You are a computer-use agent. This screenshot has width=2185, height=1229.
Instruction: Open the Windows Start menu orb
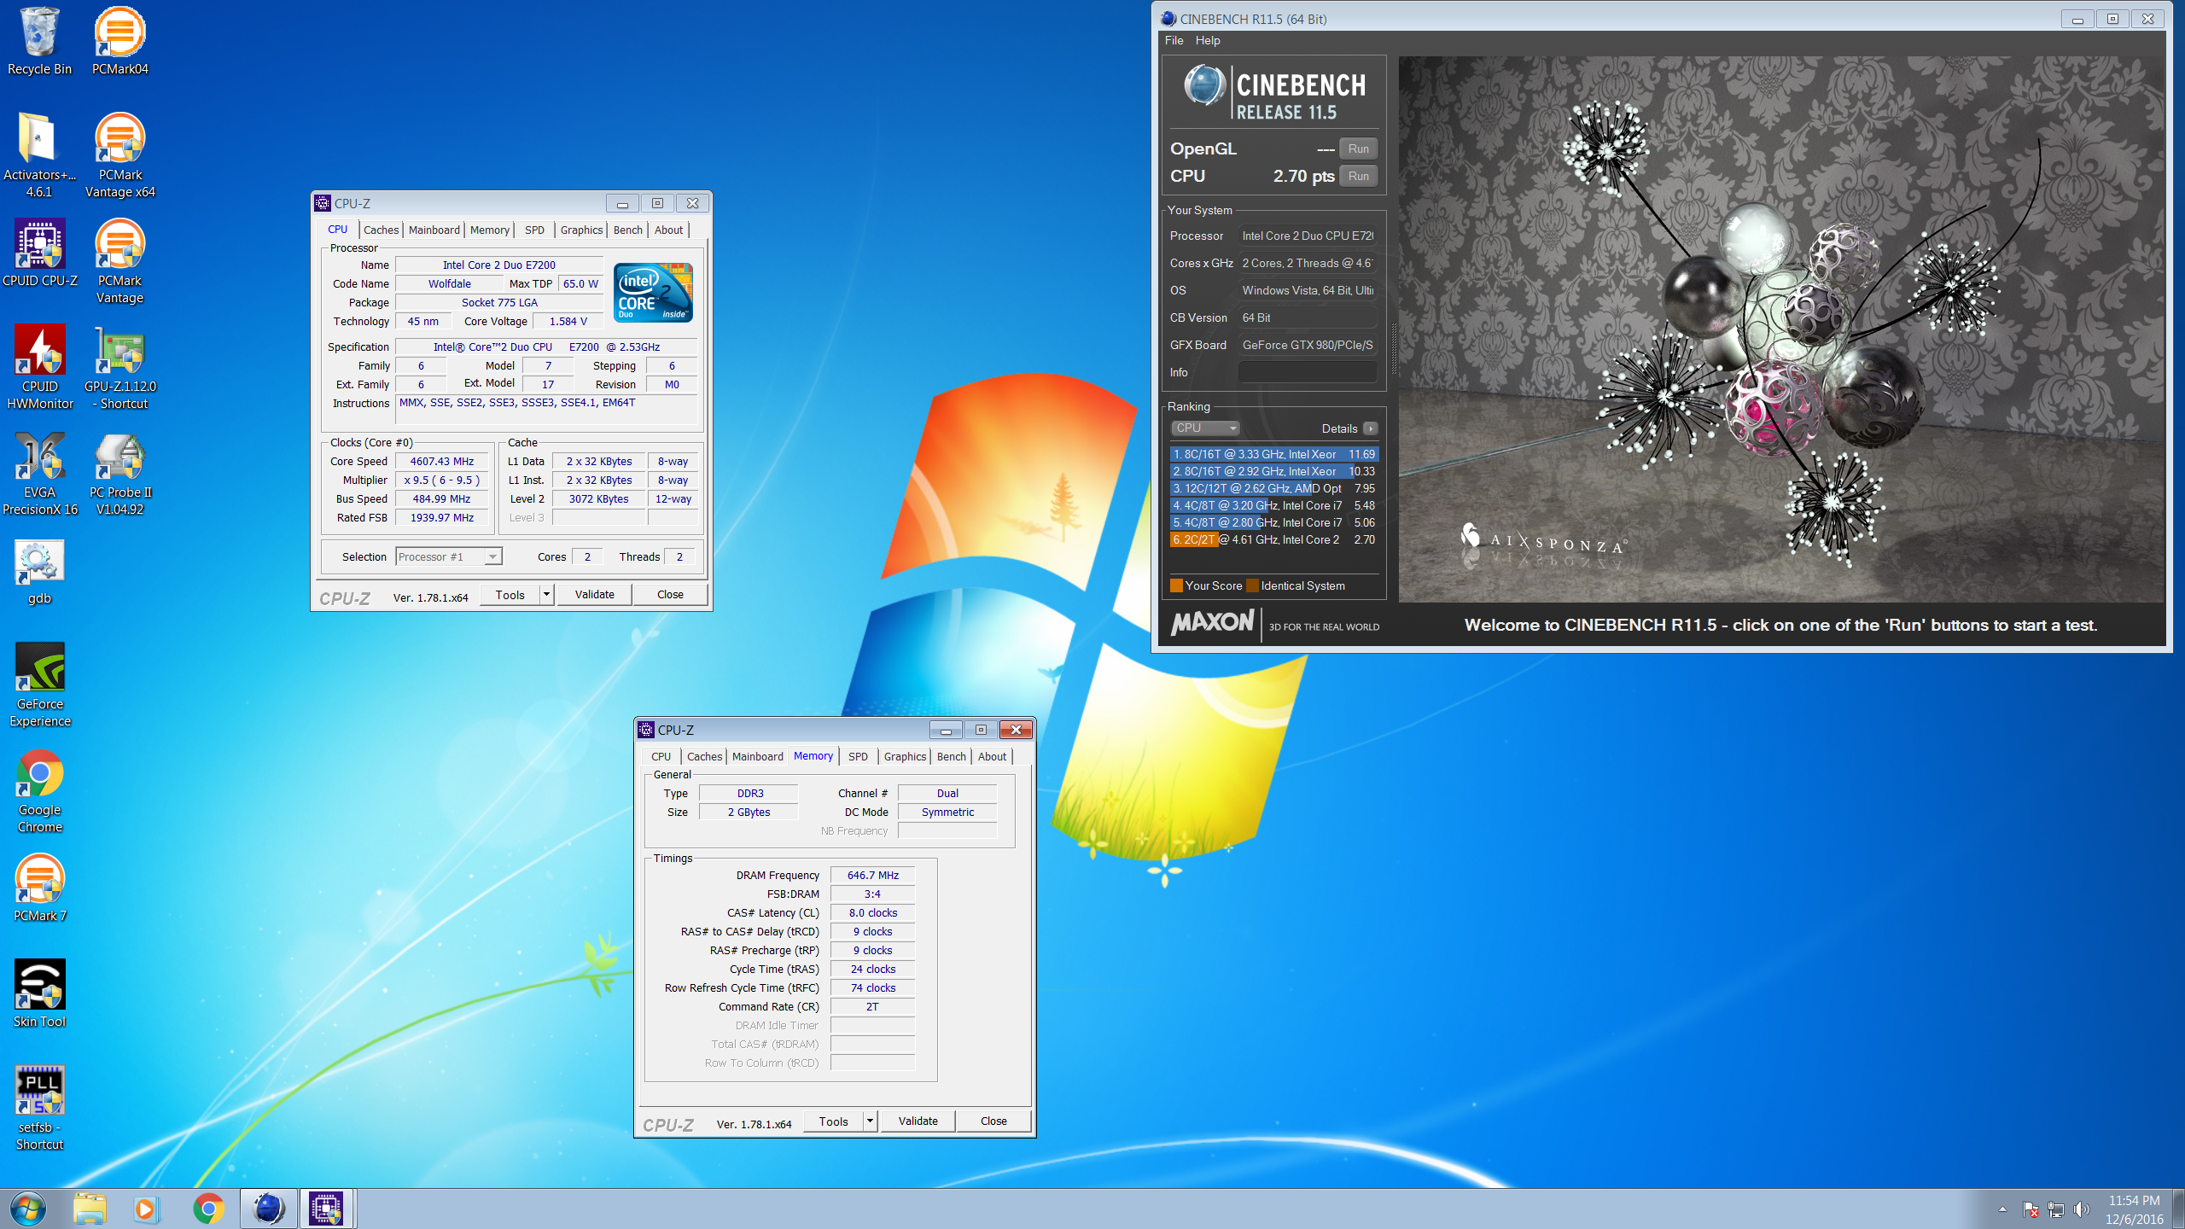point(28,1209)
